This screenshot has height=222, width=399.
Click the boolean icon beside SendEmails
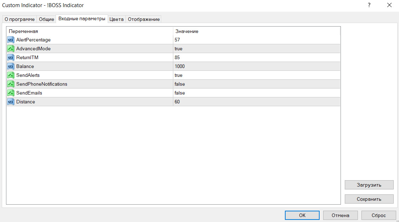pos(11,93)
